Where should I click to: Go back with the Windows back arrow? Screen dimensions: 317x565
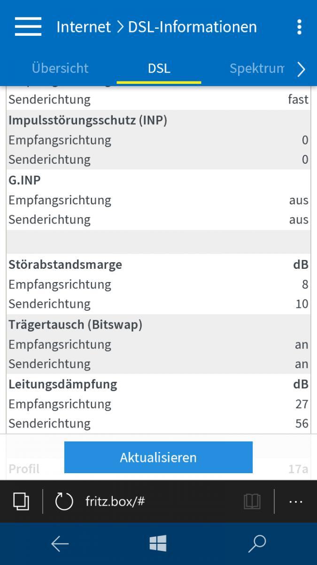pyautogui.click(x=60, y=544)
